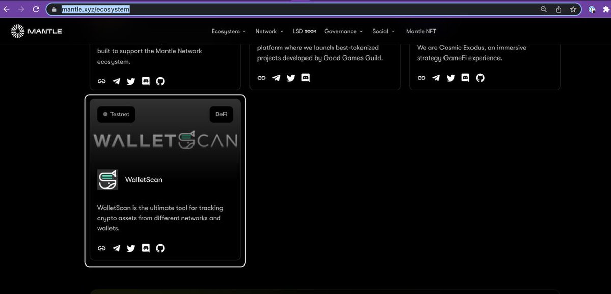Open WalletScan GitHub icon

point(160,248)
